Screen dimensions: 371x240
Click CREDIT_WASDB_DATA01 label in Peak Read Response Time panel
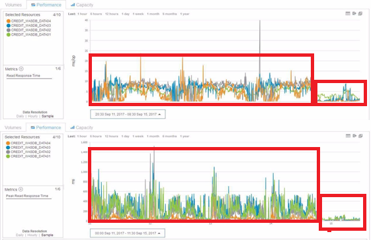30,156
